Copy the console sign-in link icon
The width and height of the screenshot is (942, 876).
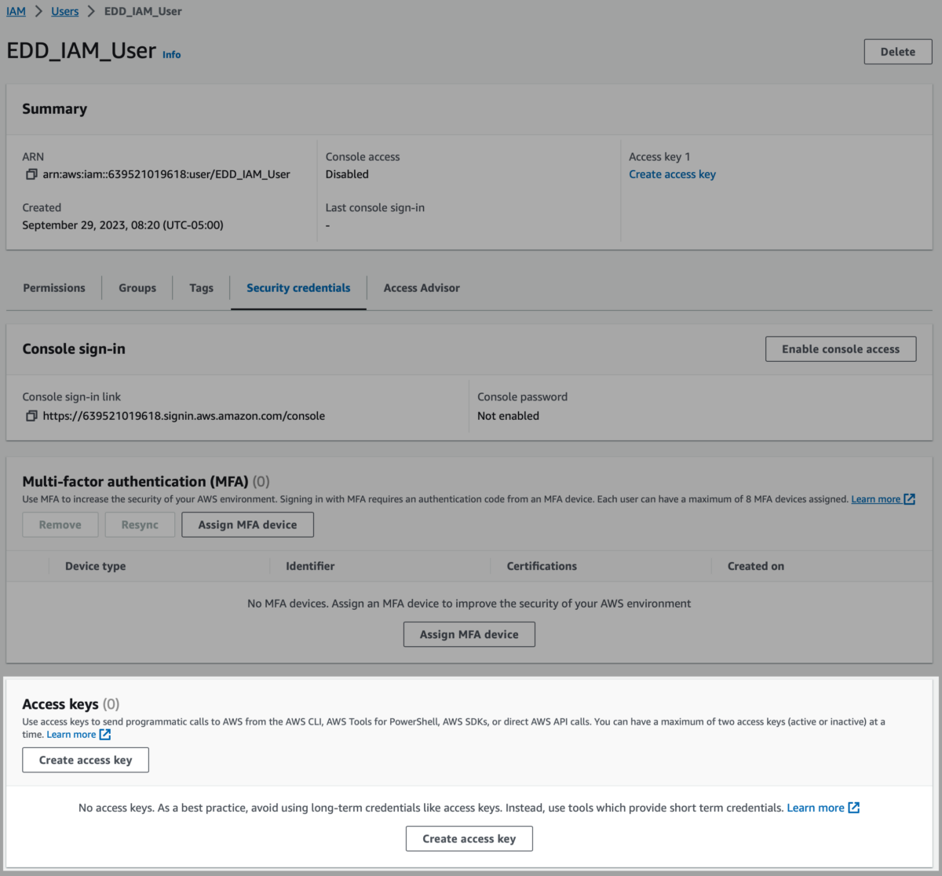click(x=31, y=416)
